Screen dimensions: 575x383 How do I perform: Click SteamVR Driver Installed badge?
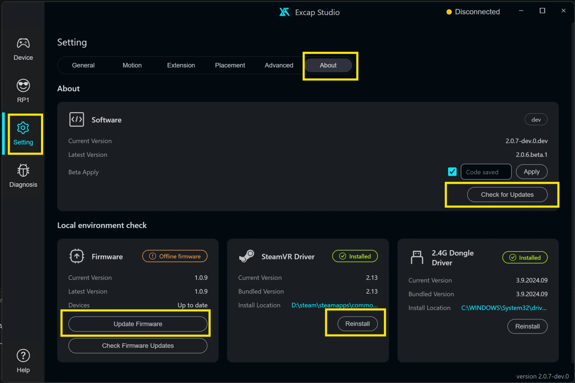point(355,256)
